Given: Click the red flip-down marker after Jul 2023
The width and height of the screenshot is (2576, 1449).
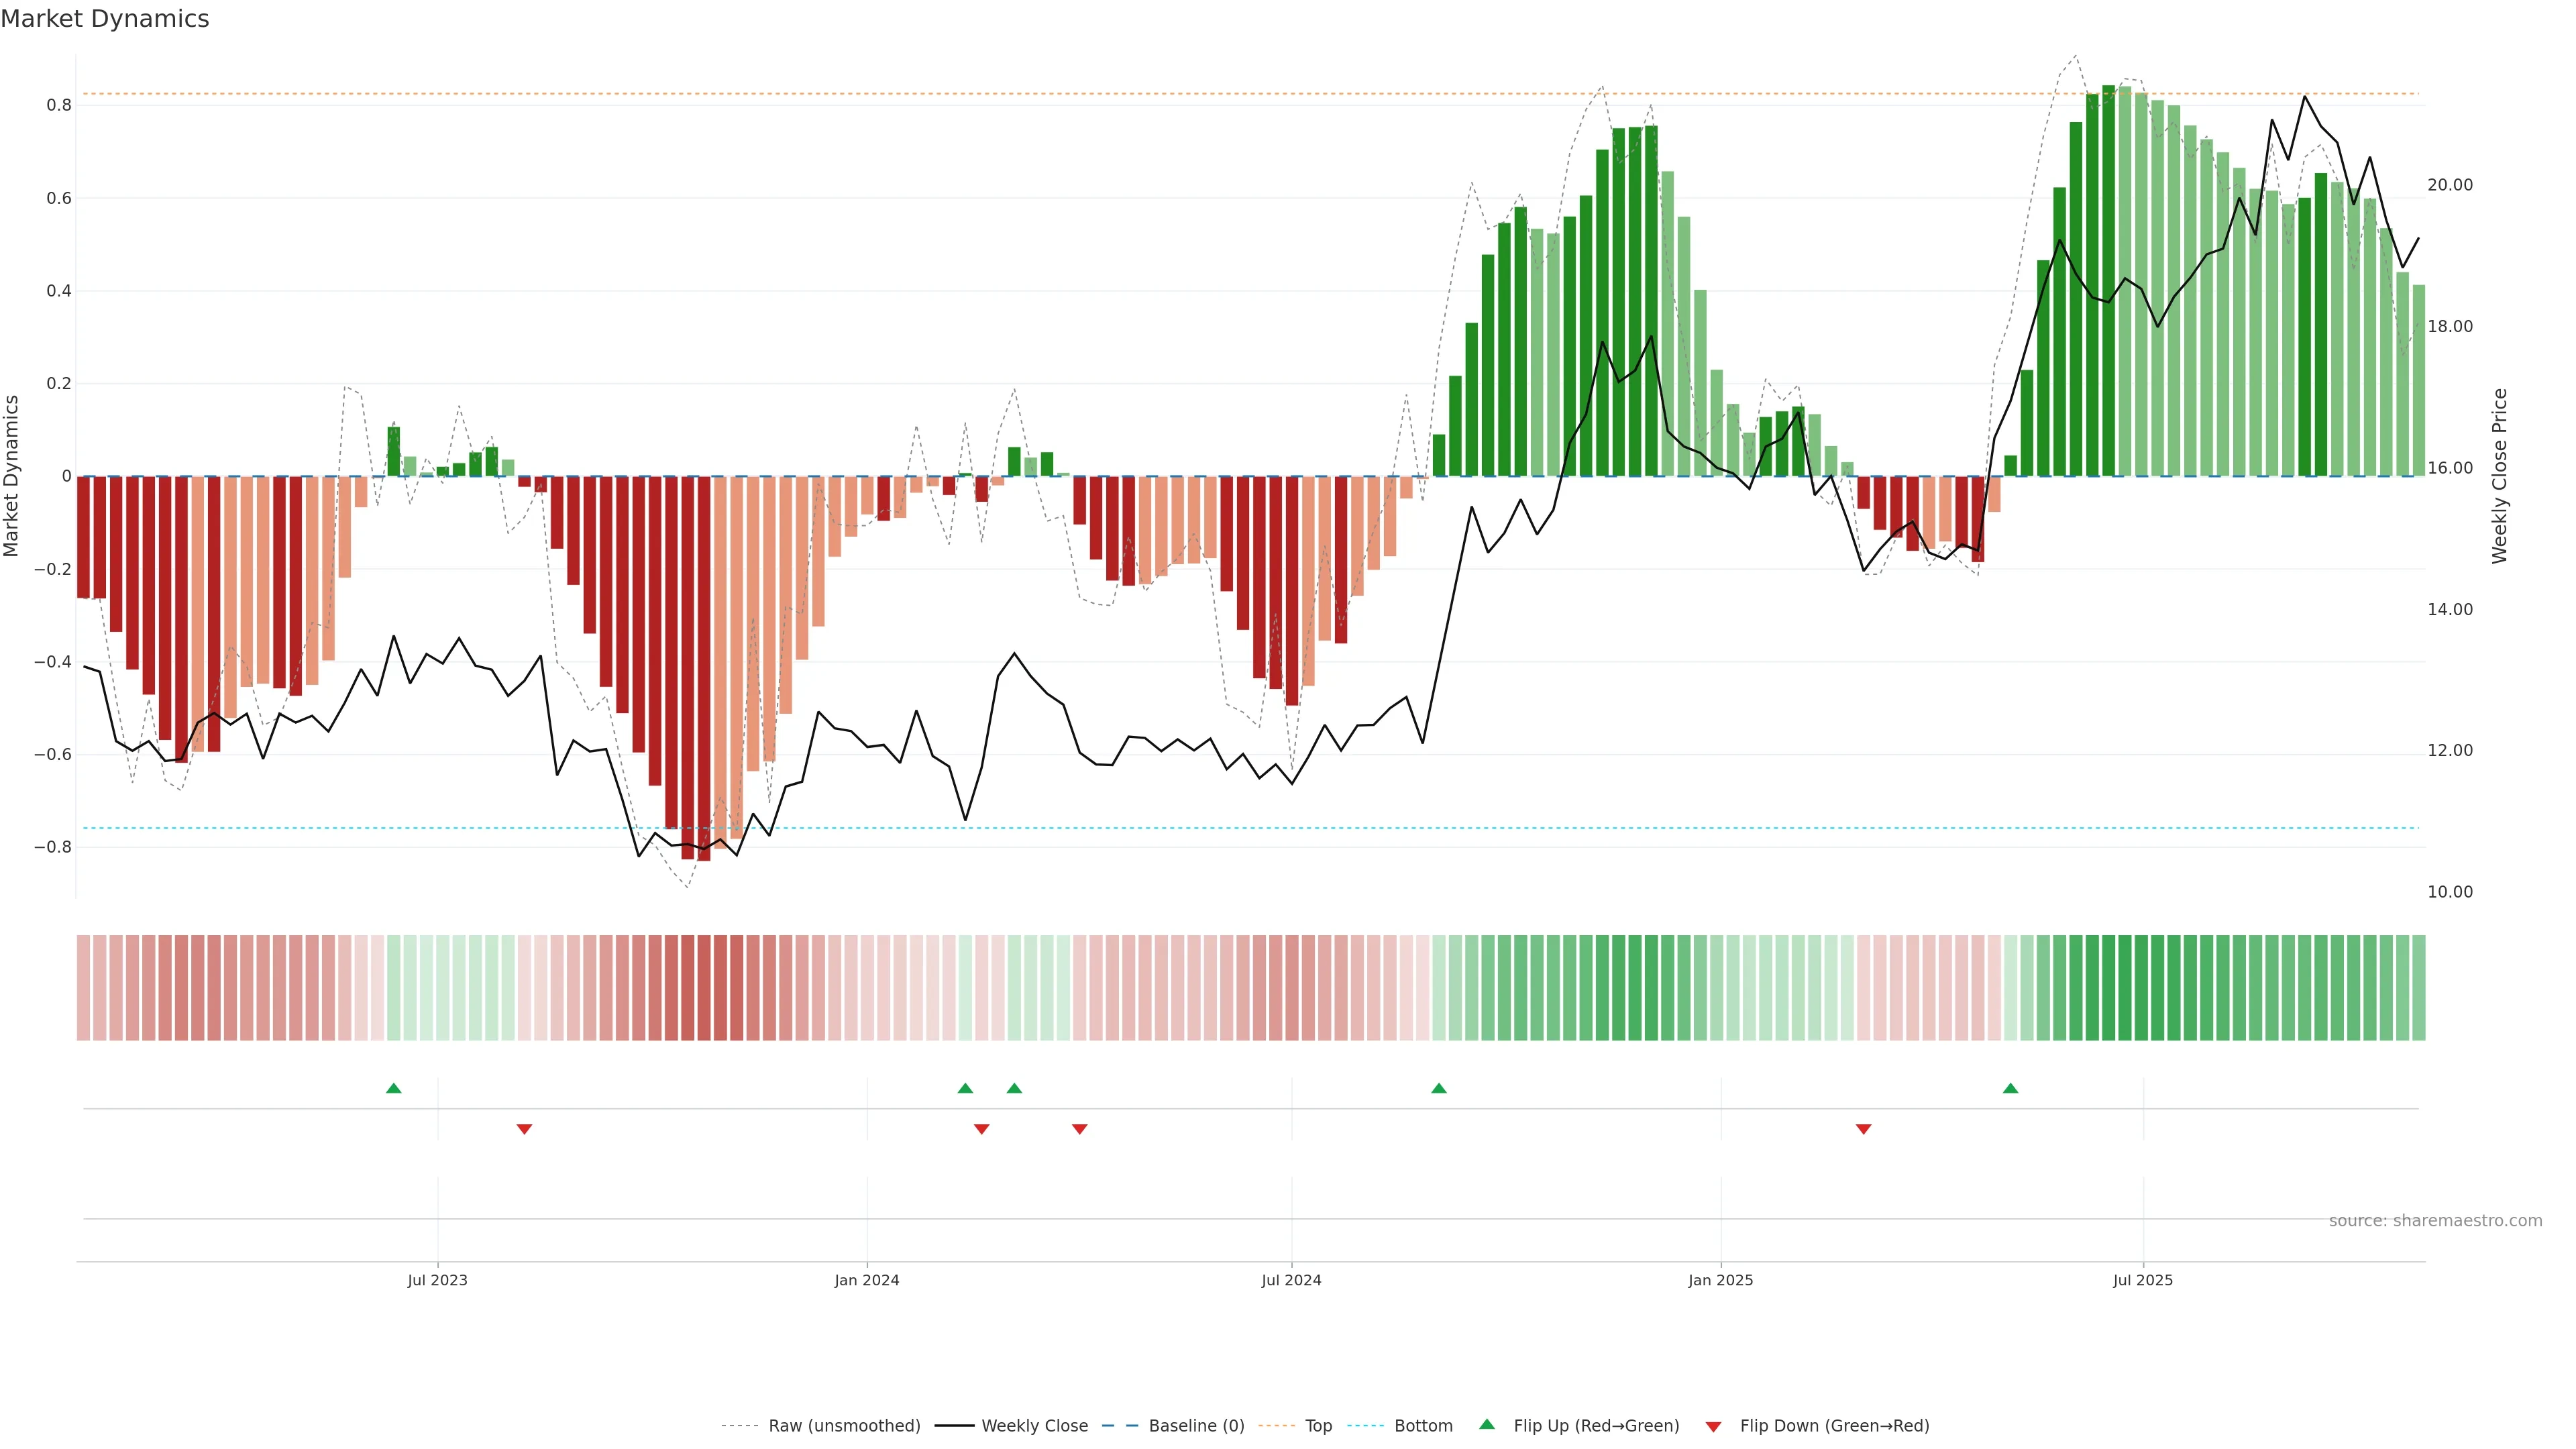Looking at the screenshot, I should [x=524, y=1129].
